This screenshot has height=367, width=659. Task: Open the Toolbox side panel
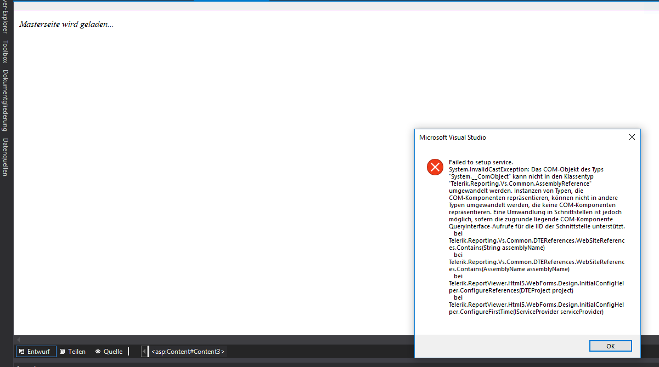coord(5,51)
